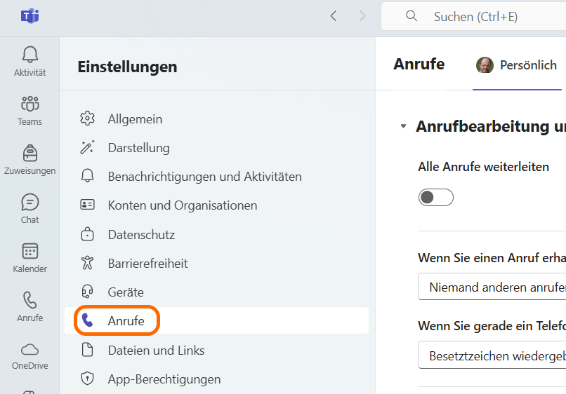This screenshot has width=566, height=394.
Task: Open the Chat icon in sidebar
Action: point(29,208)
